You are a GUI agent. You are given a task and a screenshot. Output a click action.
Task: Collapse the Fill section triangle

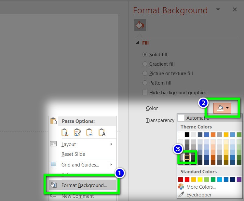[x=137, y=43]
